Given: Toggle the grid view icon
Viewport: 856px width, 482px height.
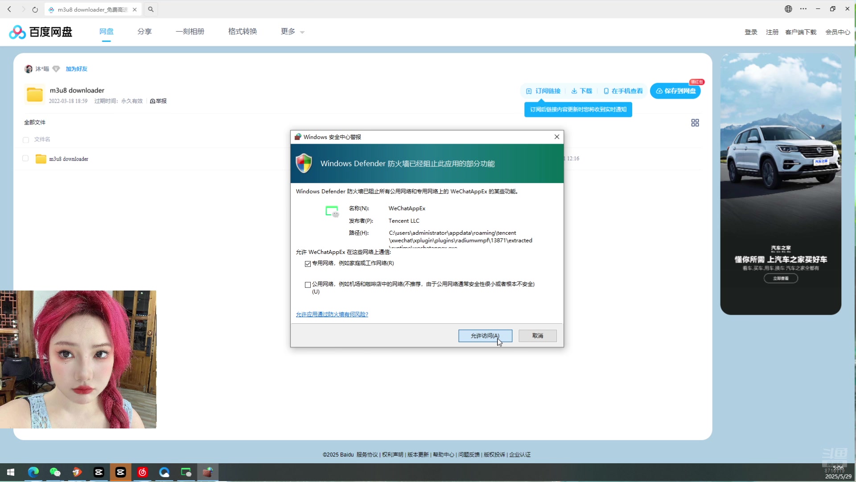Looking at the screenshot, I should (x=695, y=123).
